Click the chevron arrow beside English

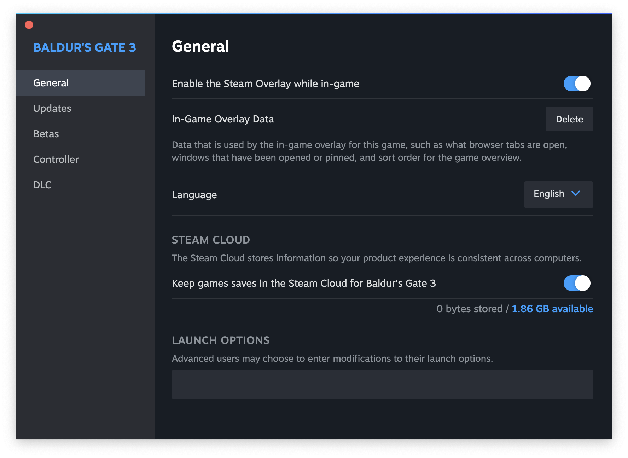click(x=576, y=193)
